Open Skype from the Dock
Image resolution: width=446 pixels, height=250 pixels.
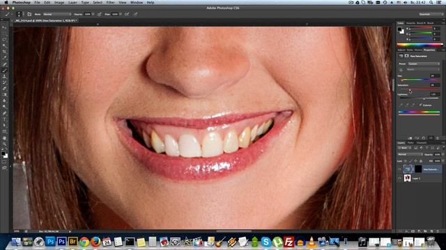tap(266, 242)
